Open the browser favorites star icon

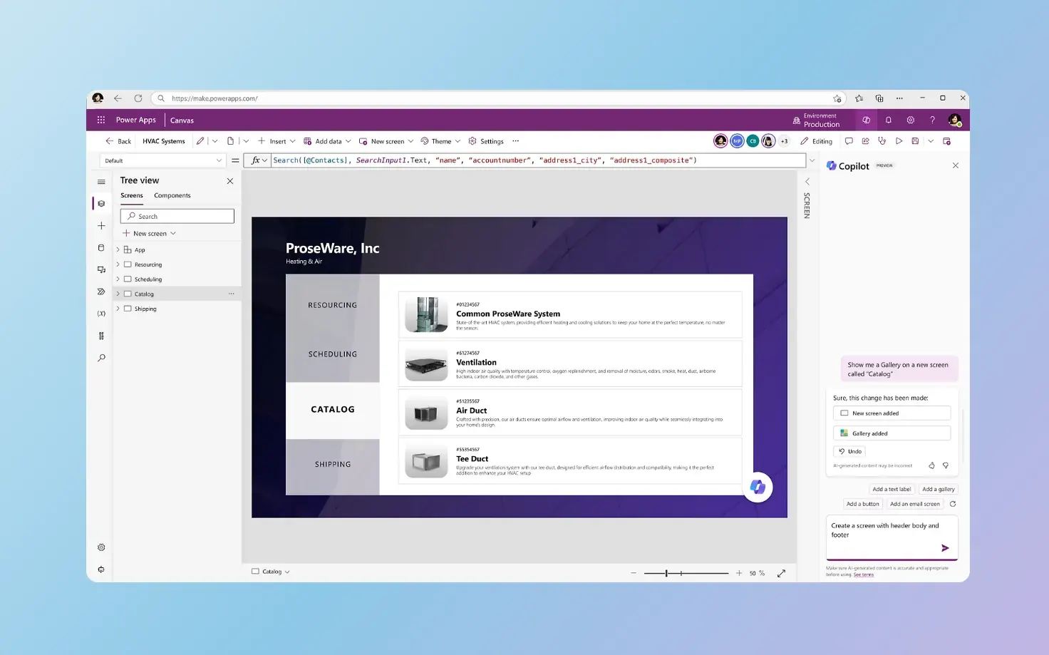coord(859,98)
